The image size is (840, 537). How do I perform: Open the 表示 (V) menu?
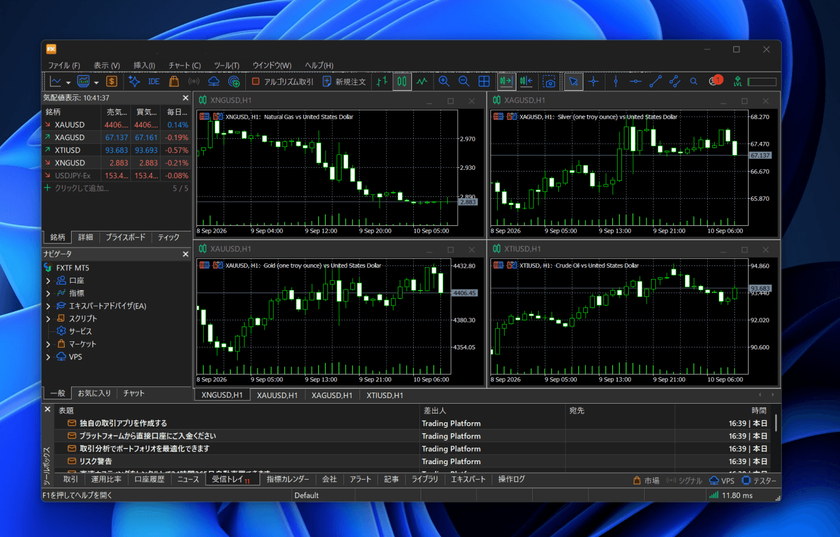point(107,65)
